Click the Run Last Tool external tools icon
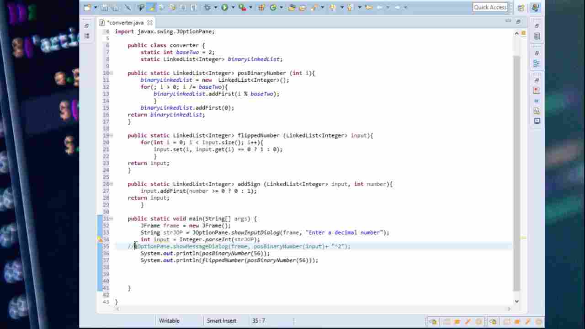585x329 pixels. pyautogui.click(x=242, y=7)
